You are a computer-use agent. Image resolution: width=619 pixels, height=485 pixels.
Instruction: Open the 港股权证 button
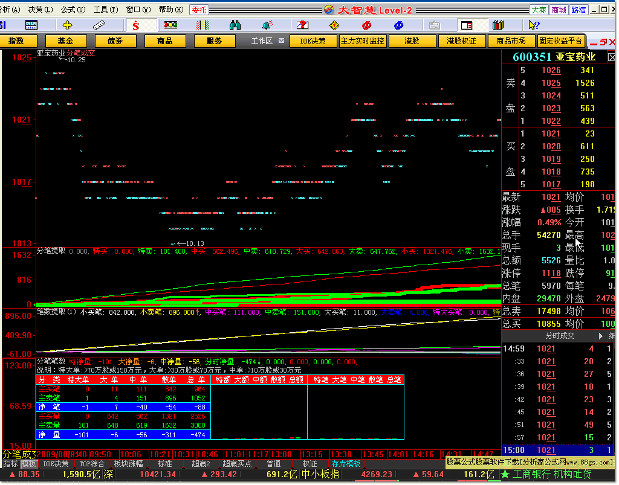click(x=461, y=41)
